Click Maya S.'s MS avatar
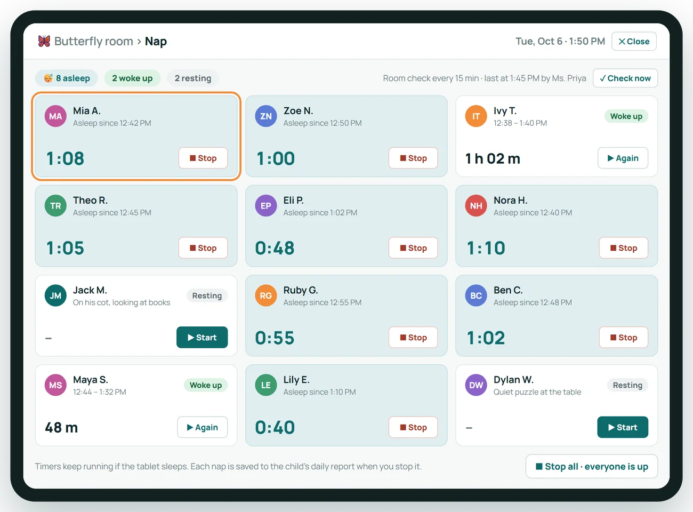Image resolution: width=693 pixels, height=512 pixels. click(x=55, y=385)
